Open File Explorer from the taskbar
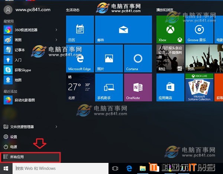The height and width of the screenshot is (174, 223). click(142, 168)
